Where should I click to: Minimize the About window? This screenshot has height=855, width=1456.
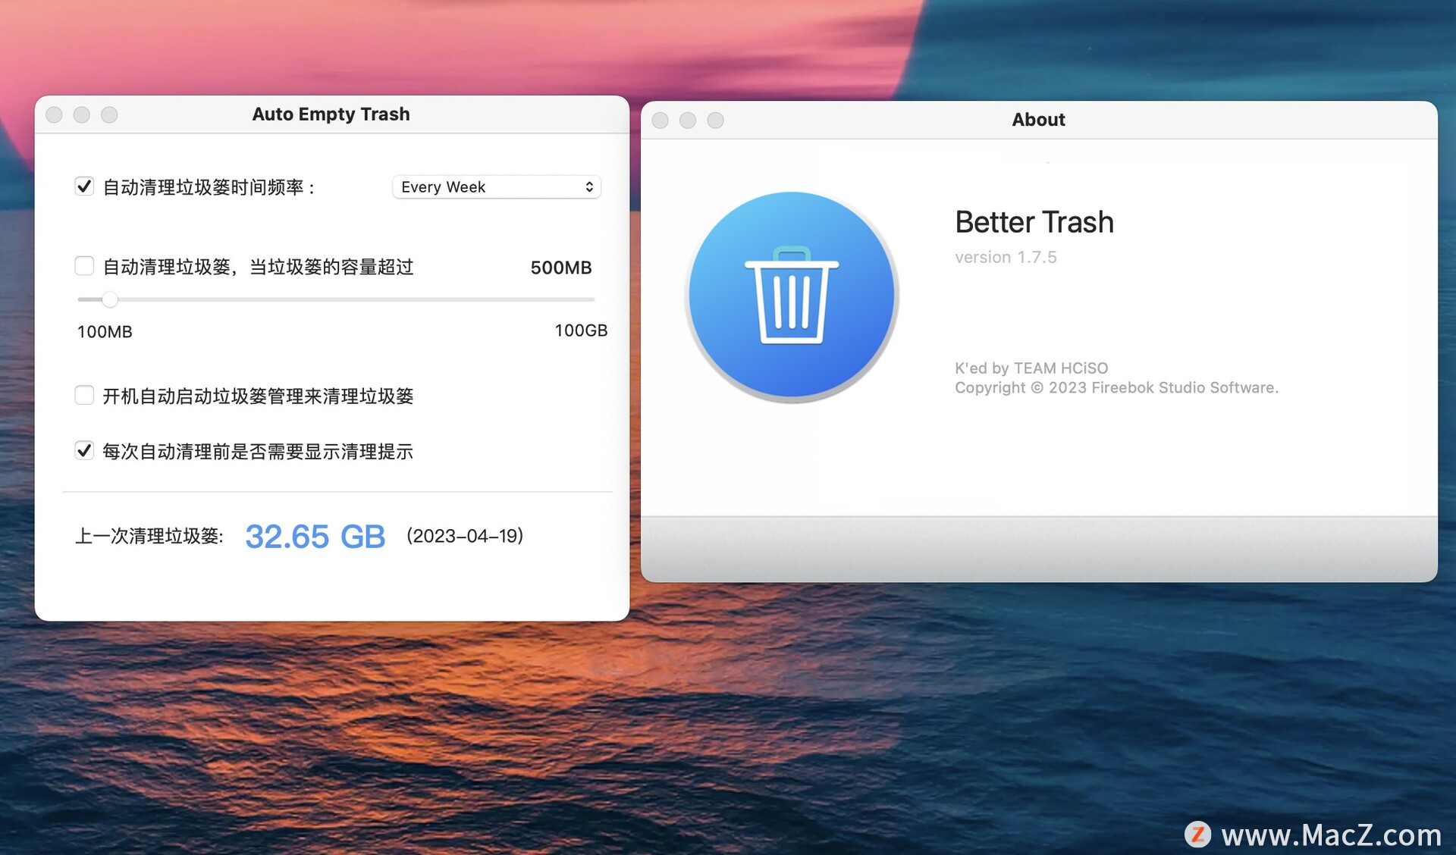[688, 121]
